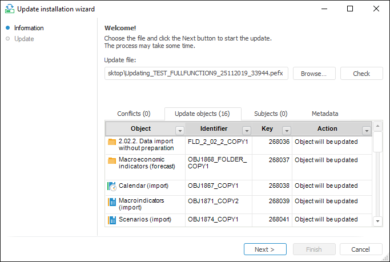
Task: Click the Macroeconomic indicators folder icon
Action: pos(112,160)
